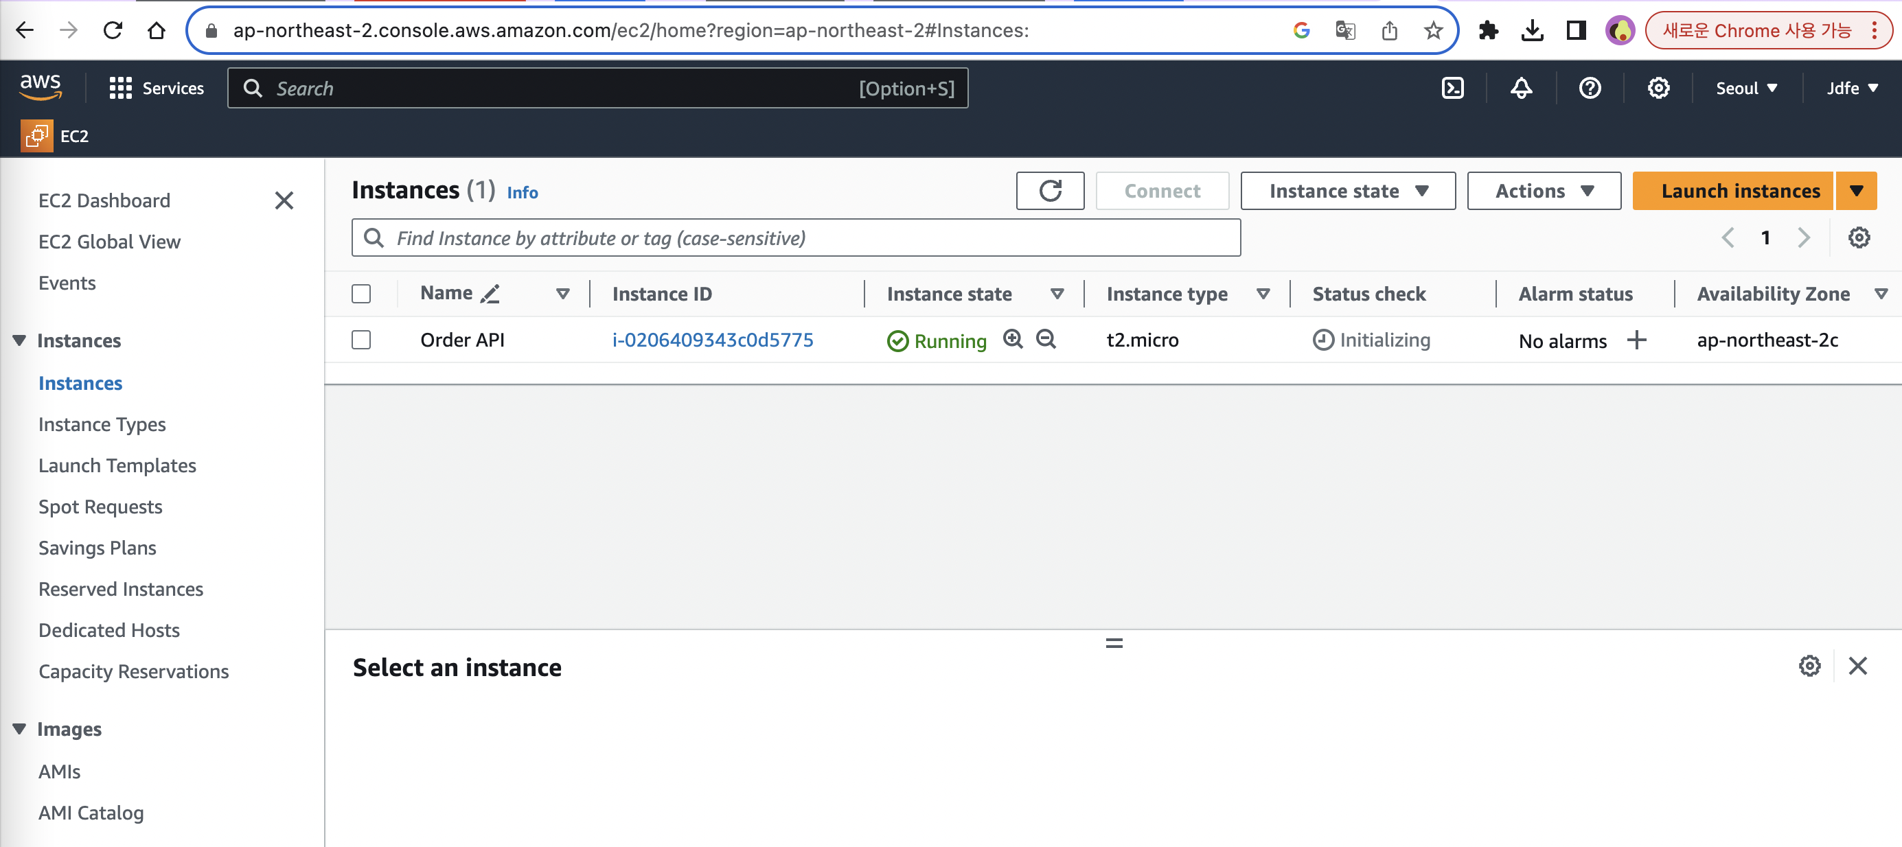1902x847 pixels.
Task: Go to EC2 Dashboard in sidebar
Action: click(104, 200)
